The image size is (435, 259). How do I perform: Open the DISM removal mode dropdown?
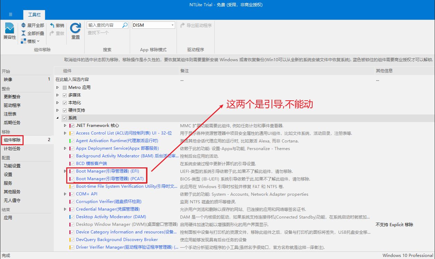click(x=172, y=25)
